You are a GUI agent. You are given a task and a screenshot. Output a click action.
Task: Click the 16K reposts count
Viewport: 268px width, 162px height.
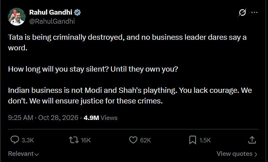coord(86,140)
